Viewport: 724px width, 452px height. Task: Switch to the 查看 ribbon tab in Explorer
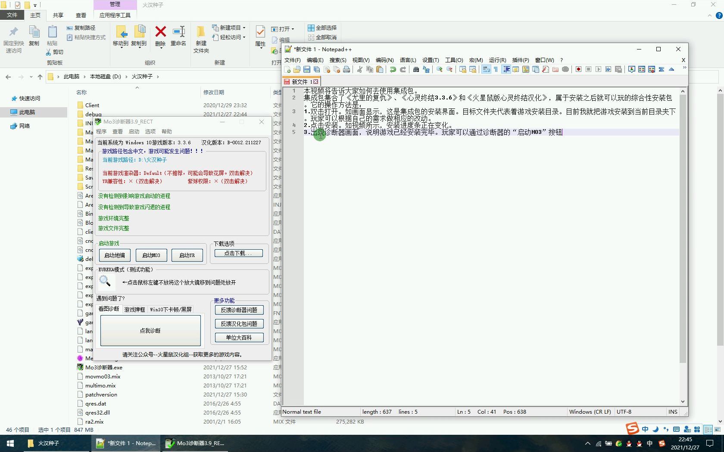81,15
